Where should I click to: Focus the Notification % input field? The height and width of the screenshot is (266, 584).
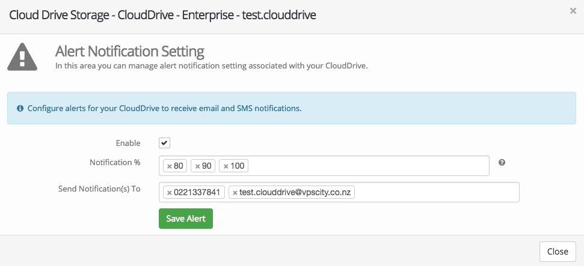pos(367,166)
